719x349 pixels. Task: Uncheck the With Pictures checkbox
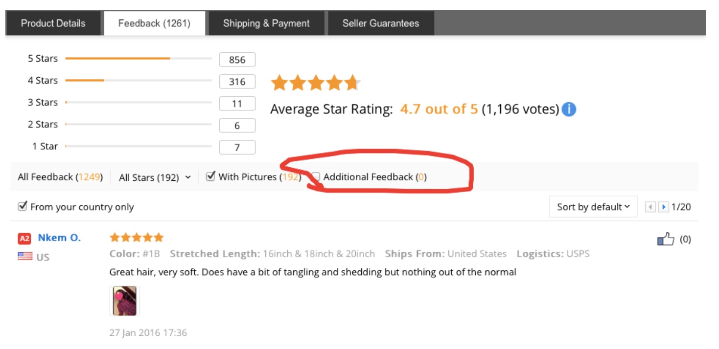point(211,176)
